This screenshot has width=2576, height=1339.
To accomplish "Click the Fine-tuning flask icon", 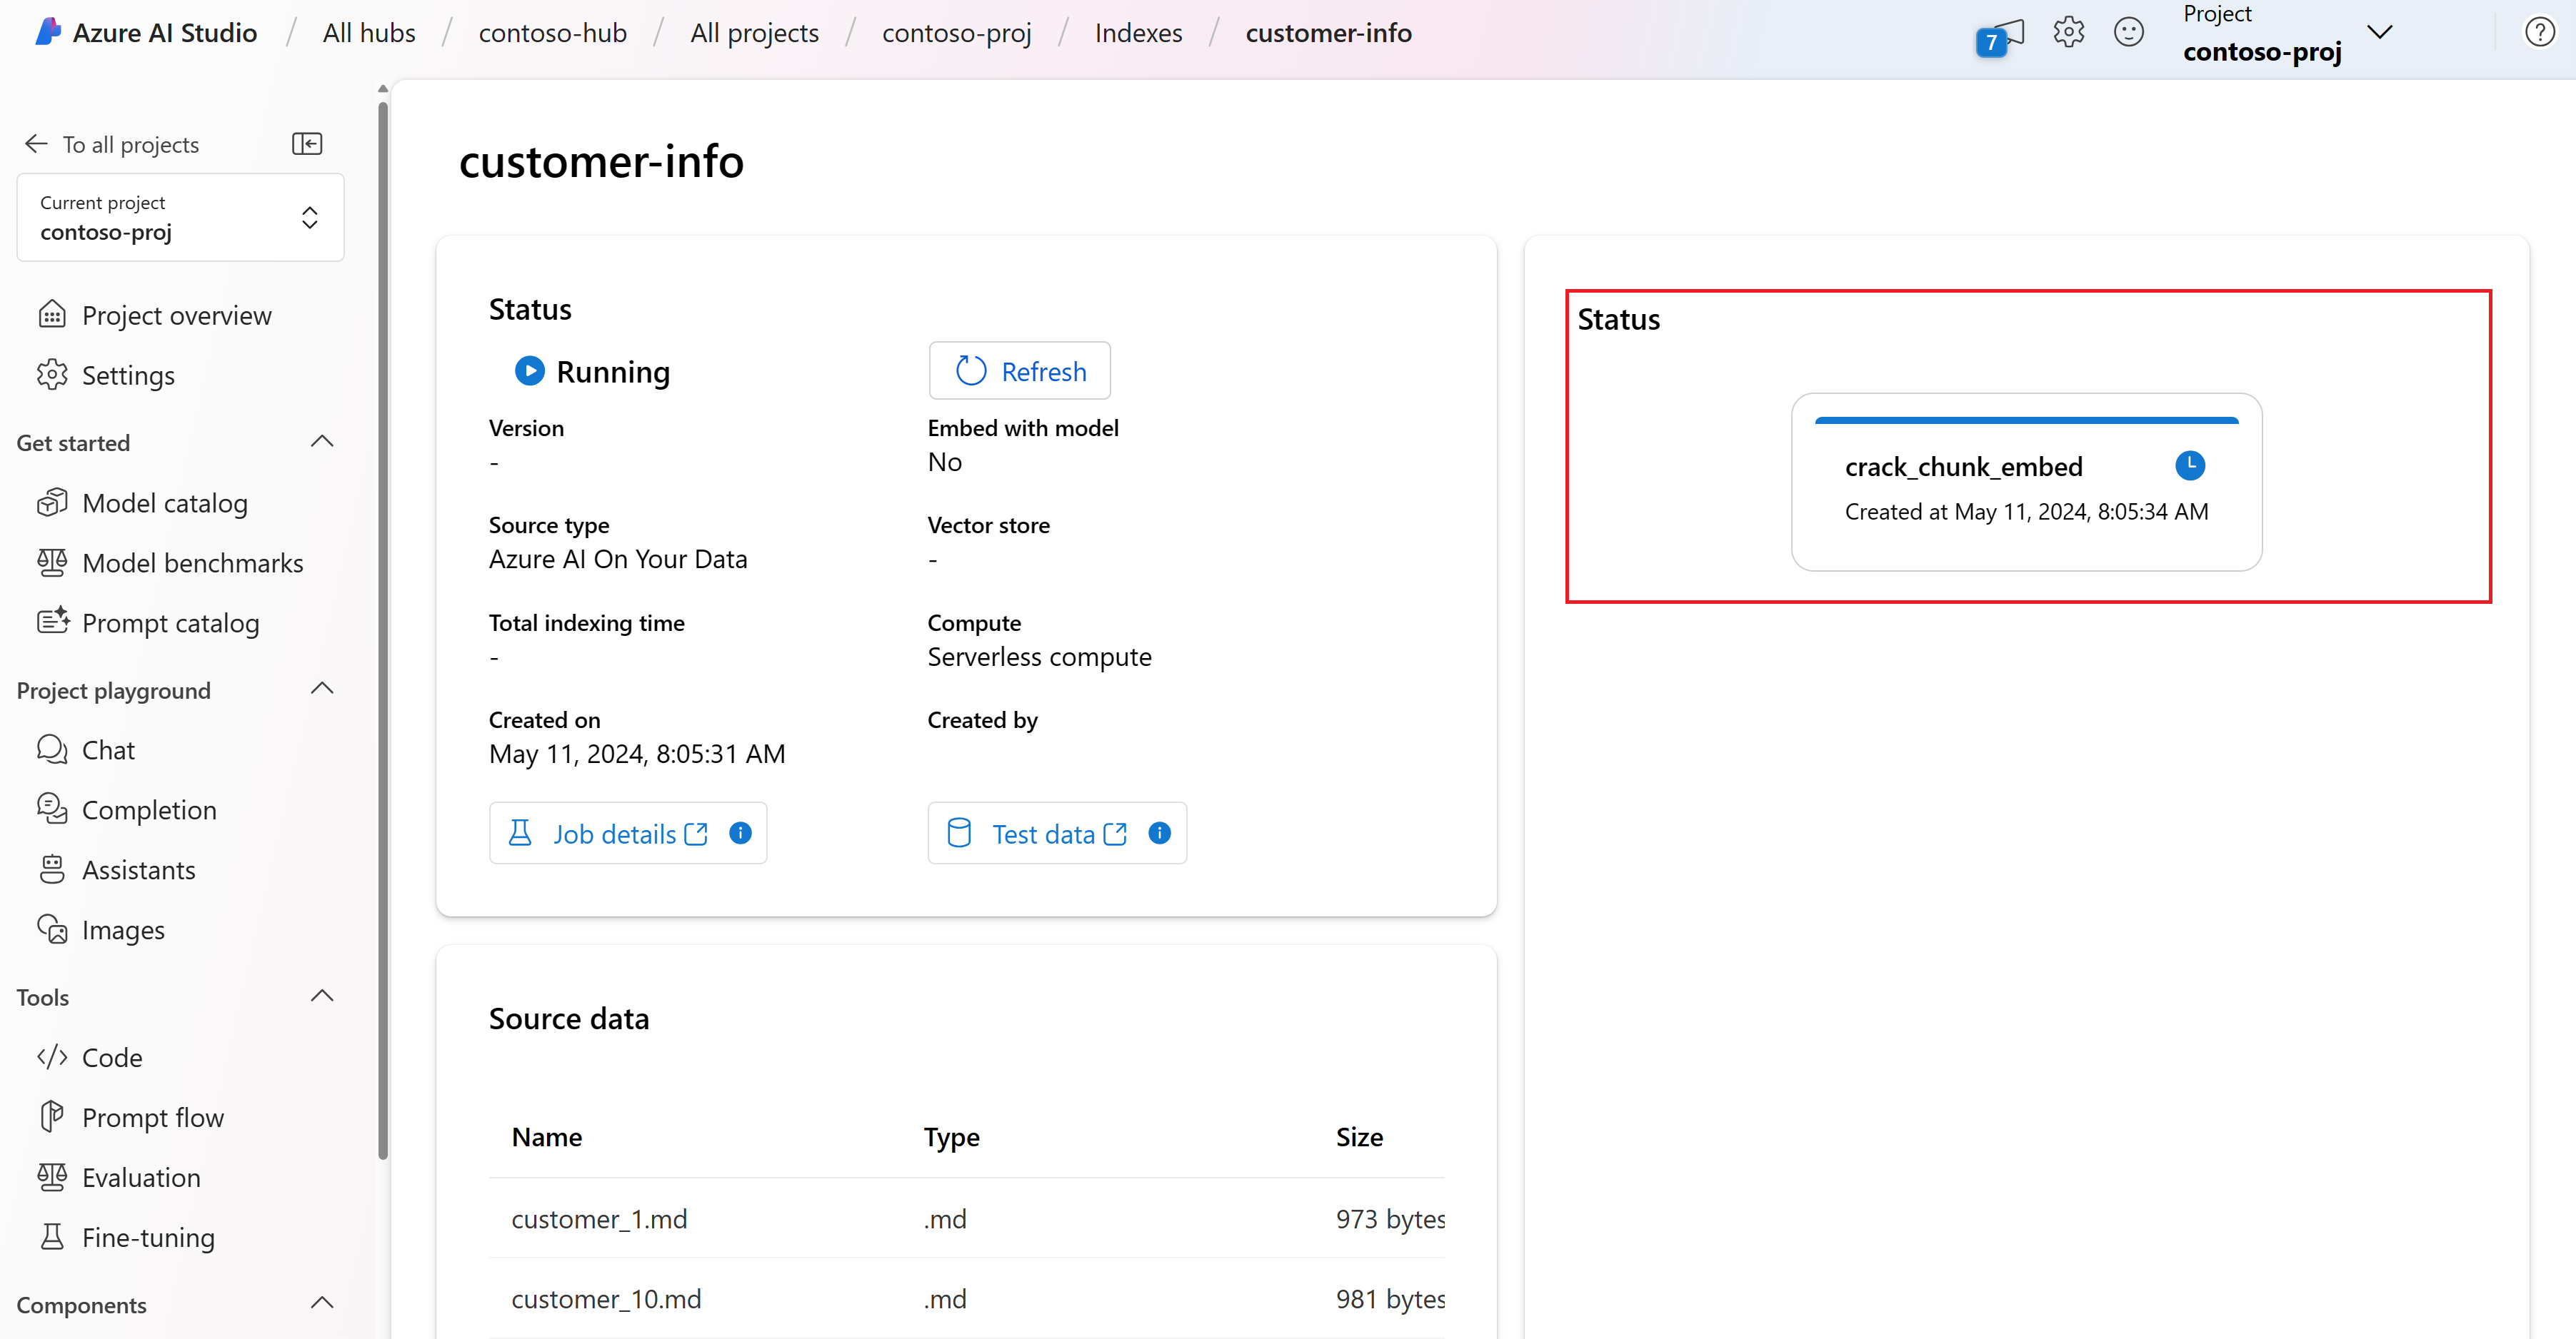I will point(52,1237).
